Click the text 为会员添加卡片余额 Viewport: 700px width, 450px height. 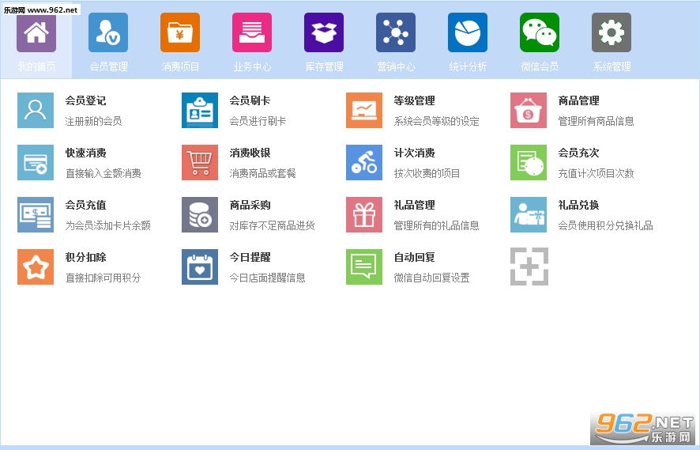point(108,225)
